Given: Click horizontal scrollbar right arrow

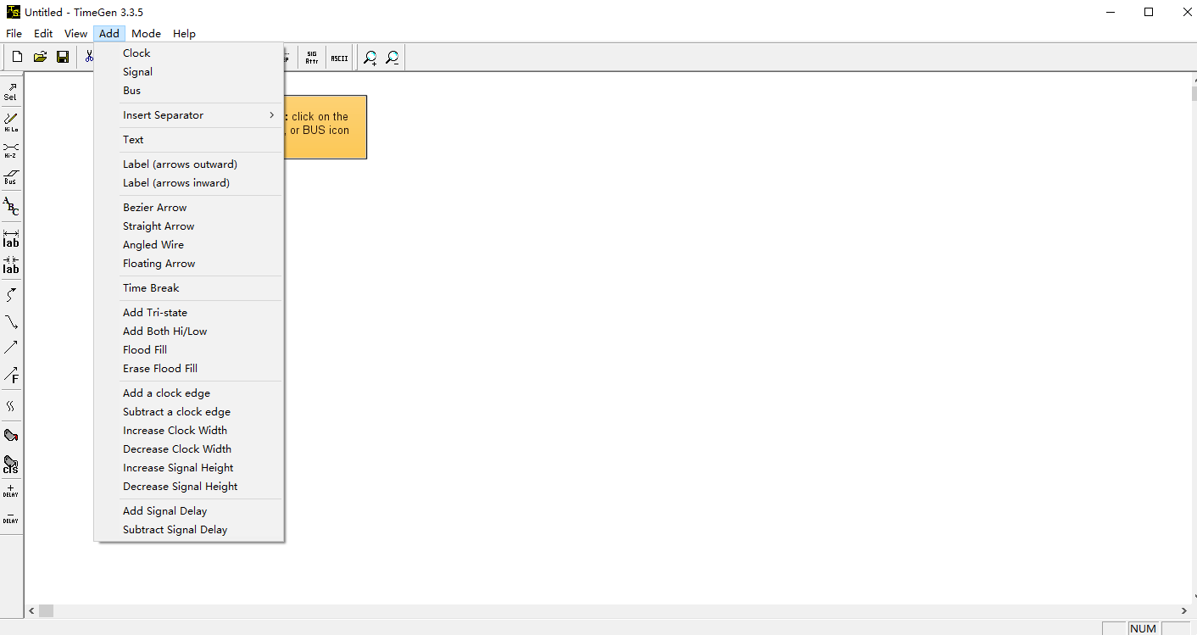Looking at the screenshot, I should pyautogui.click(x=1184, y=610).
